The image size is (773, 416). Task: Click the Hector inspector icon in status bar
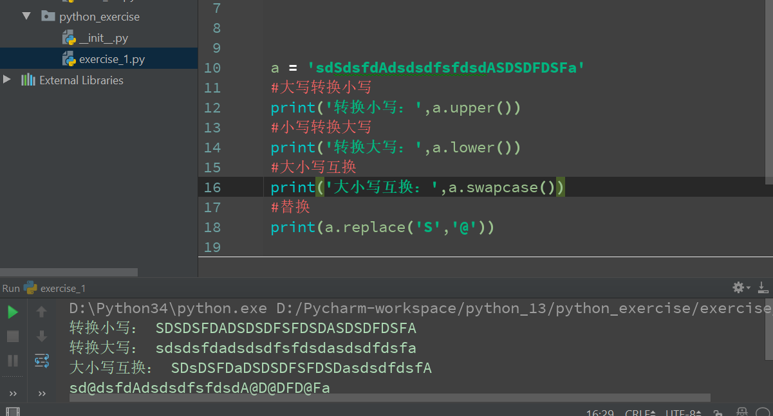pos(741,412)
